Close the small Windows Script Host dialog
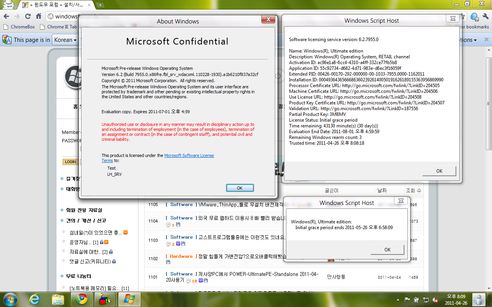The width and height of the screenshot is (492, 307). click(401, 201)
